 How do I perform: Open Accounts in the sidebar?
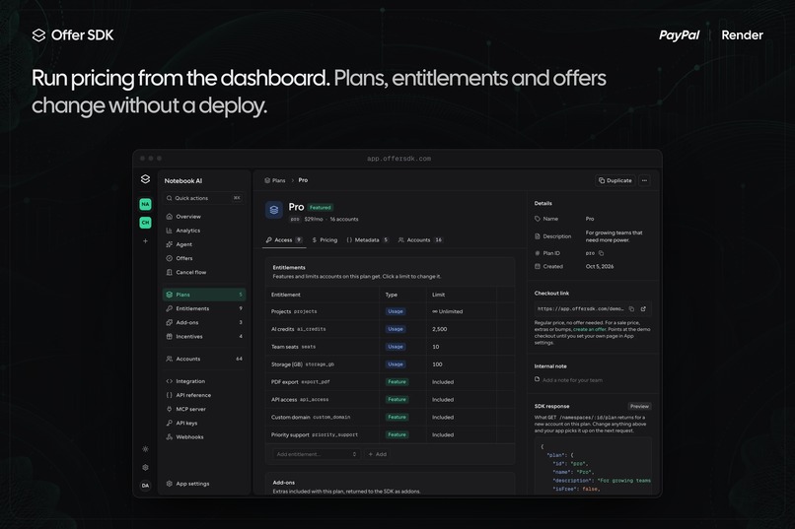[204, 359]
